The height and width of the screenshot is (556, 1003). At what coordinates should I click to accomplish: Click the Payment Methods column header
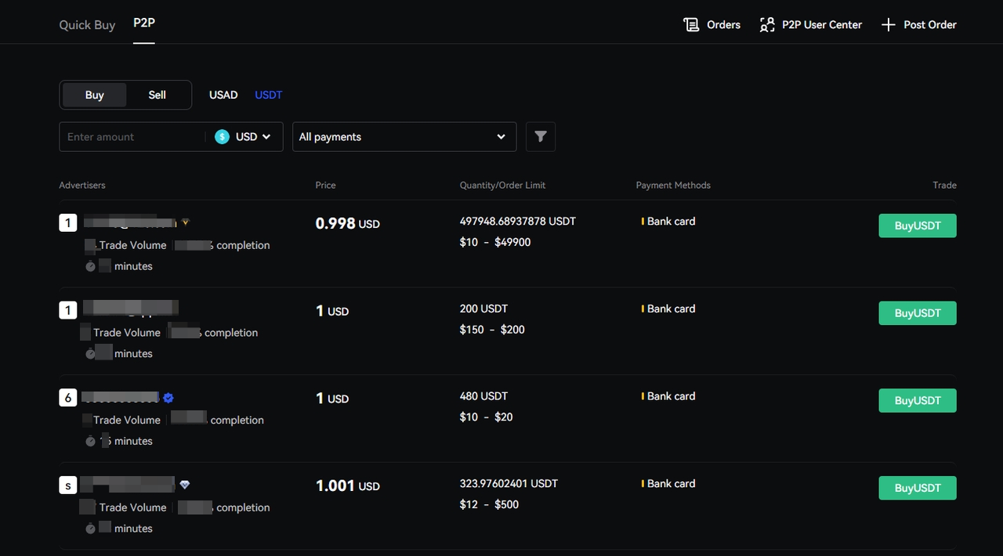(x=674, y=186)
